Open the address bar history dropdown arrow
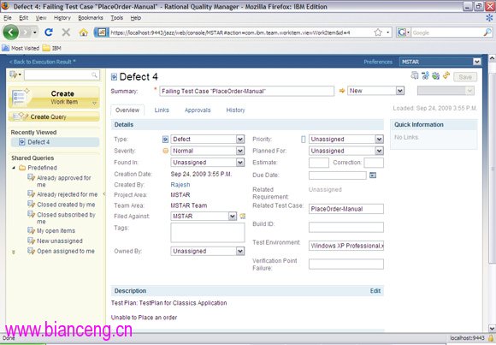This screenshot has width=496, height=345. [387, 33]
